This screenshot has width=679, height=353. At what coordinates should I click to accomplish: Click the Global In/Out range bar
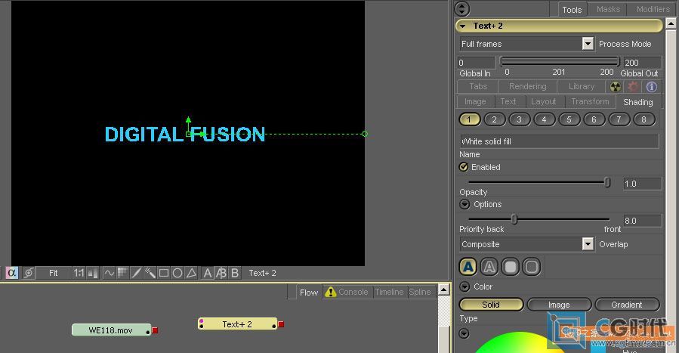click(560, 61)
